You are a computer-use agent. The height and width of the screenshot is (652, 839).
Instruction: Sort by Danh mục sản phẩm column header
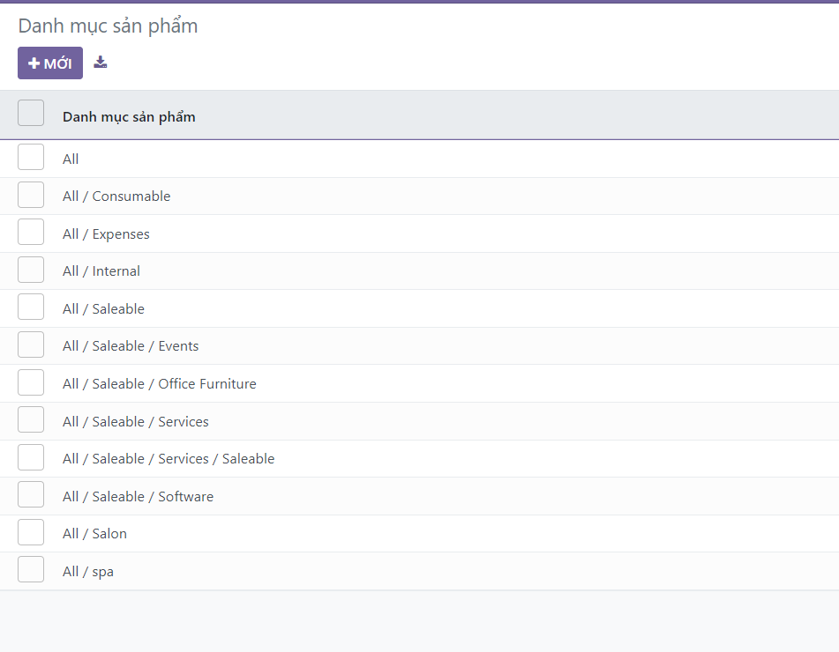[x=129, y=117]
